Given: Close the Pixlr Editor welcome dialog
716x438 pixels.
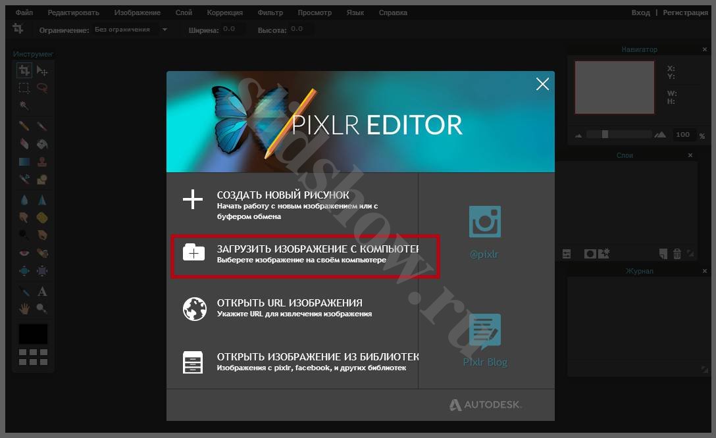Looking at the screenshot, I should 542,84.
